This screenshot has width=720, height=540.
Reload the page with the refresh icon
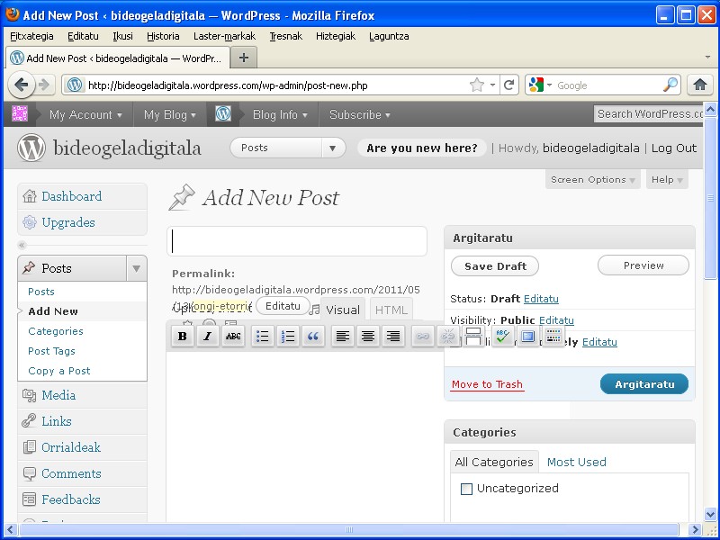pyautogui.click(x=508, y=85)
